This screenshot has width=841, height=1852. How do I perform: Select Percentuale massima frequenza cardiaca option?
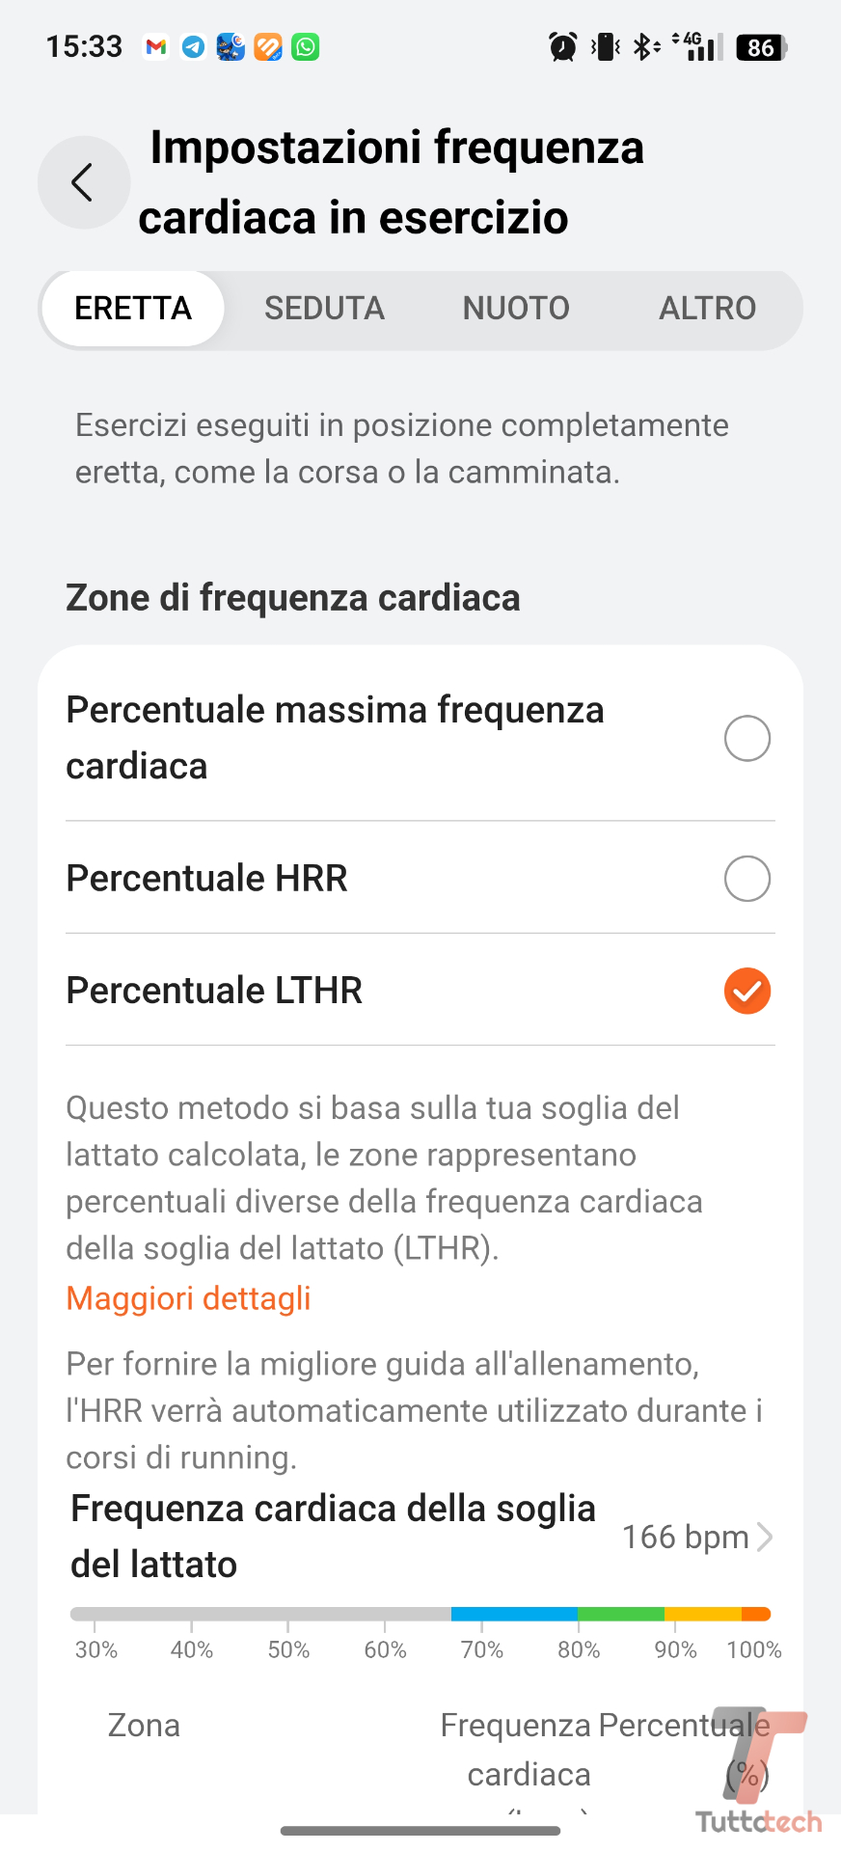[746, 739]
